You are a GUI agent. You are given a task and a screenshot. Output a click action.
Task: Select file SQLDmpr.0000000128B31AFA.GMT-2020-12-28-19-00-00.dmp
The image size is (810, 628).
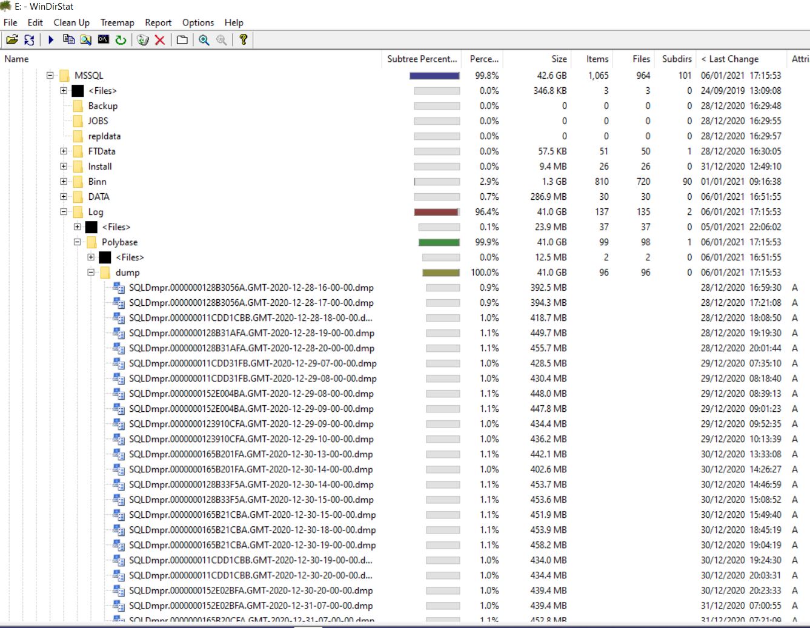tap(251, 333)
